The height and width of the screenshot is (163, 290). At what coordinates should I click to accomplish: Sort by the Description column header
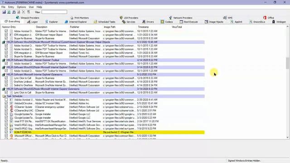point(42,27)
